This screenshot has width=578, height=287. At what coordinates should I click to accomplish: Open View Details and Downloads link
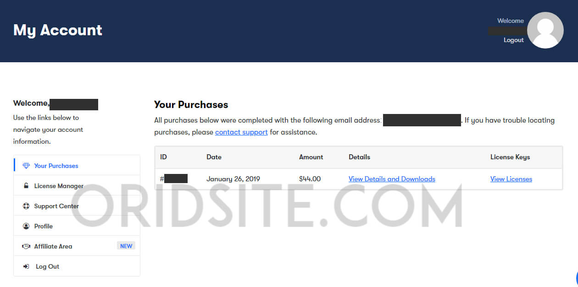coord(392,179)
